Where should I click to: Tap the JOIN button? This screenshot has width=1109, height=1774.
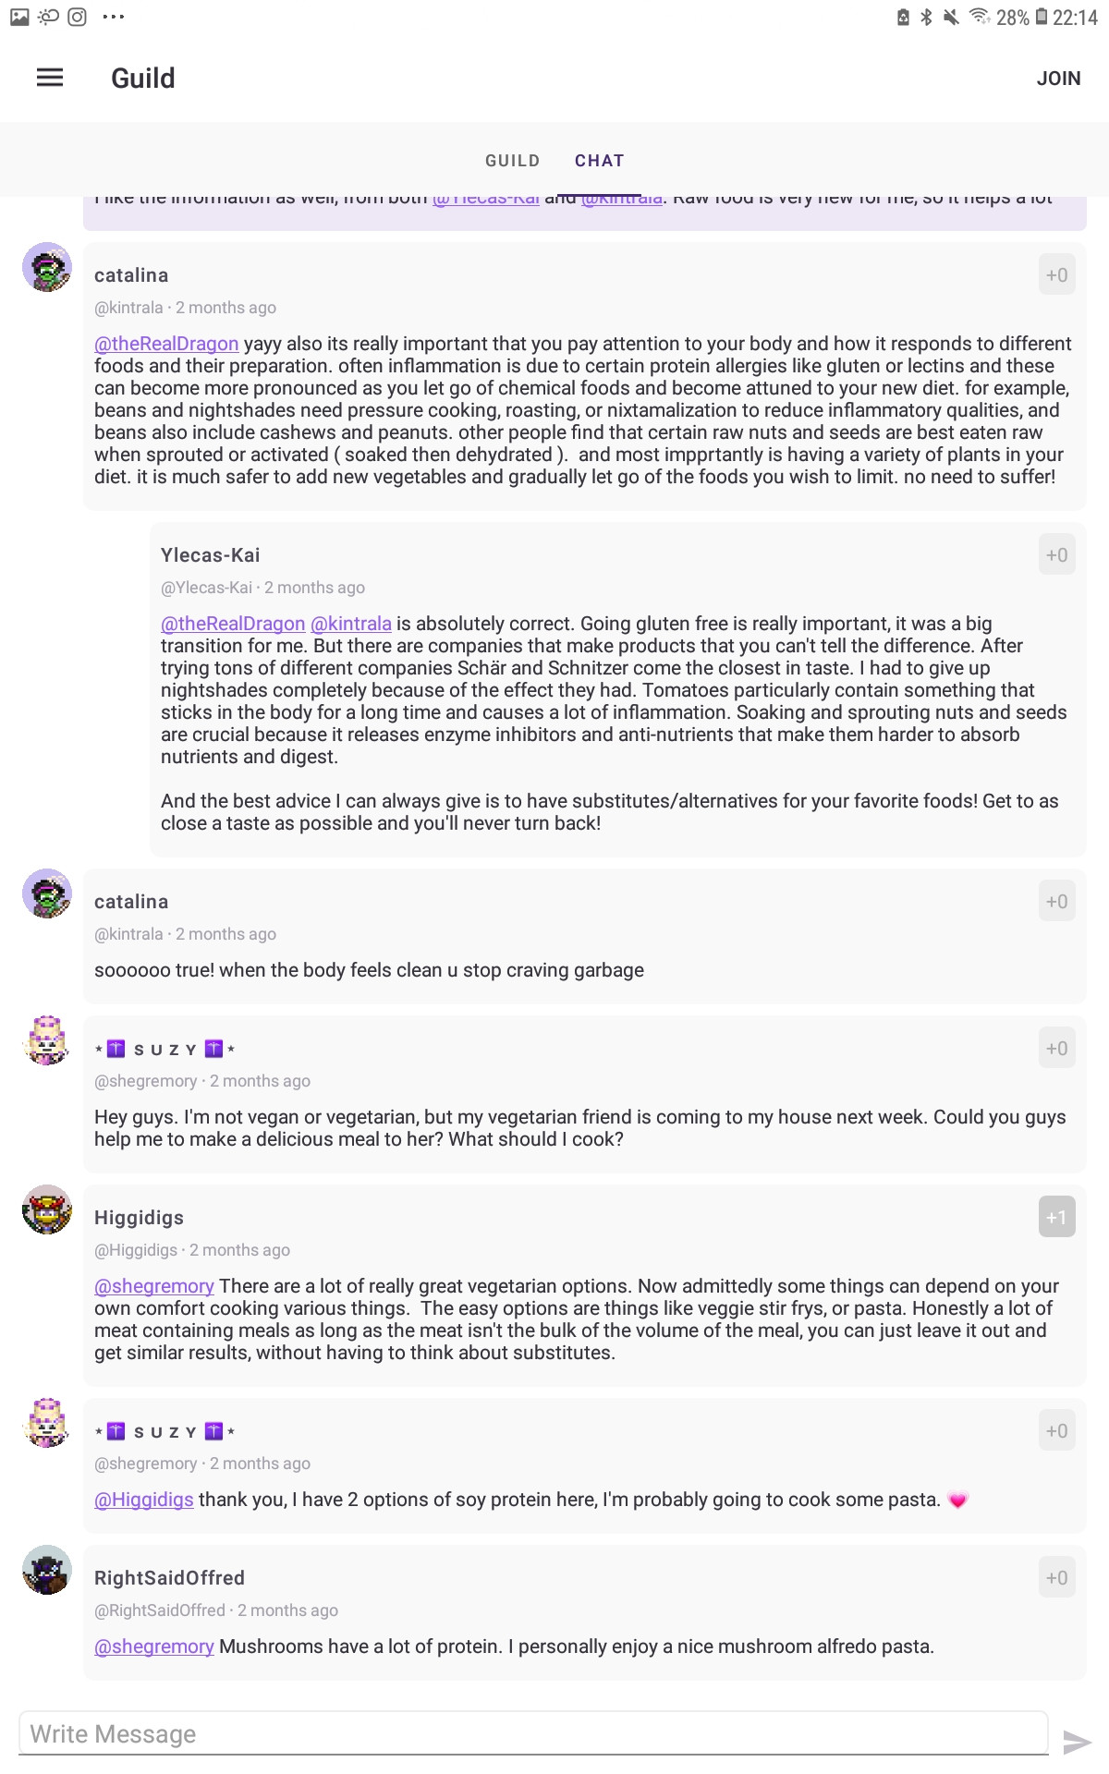(x=1058, y=79)
